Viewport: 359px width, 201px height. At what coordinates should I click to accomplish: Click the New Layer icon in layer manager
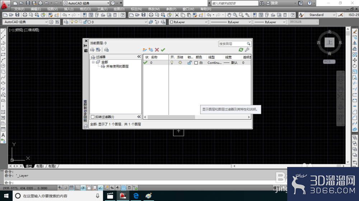pos(144,50)
